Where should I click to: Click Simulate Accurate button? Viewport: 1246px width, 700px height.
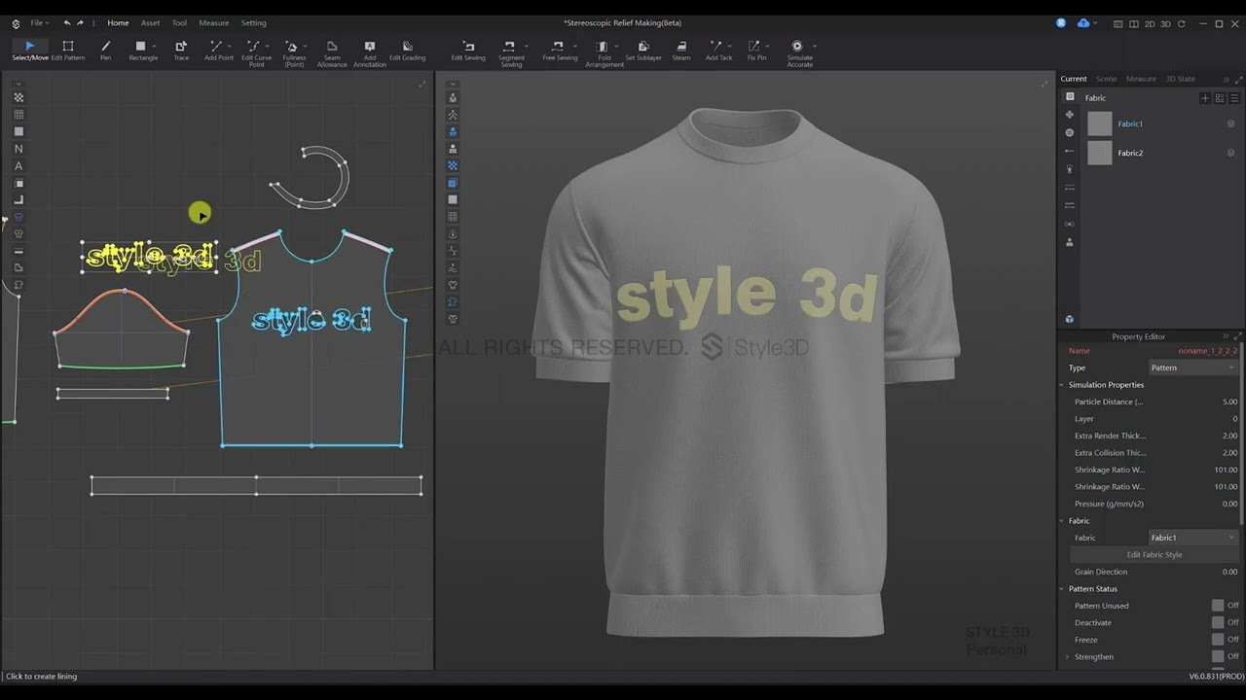coord(799,53)
